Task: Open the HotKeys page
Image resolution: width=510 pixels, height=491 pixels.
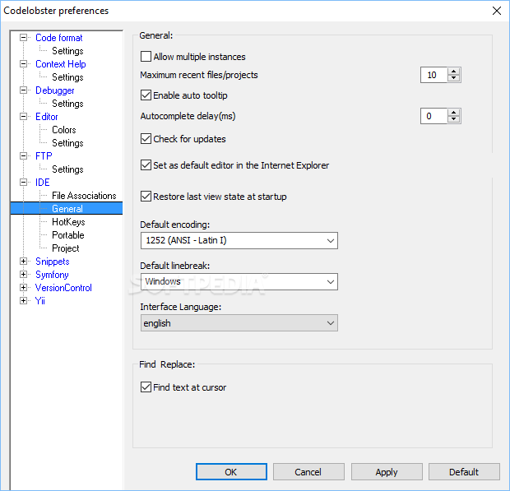Action: click(68, 222)
